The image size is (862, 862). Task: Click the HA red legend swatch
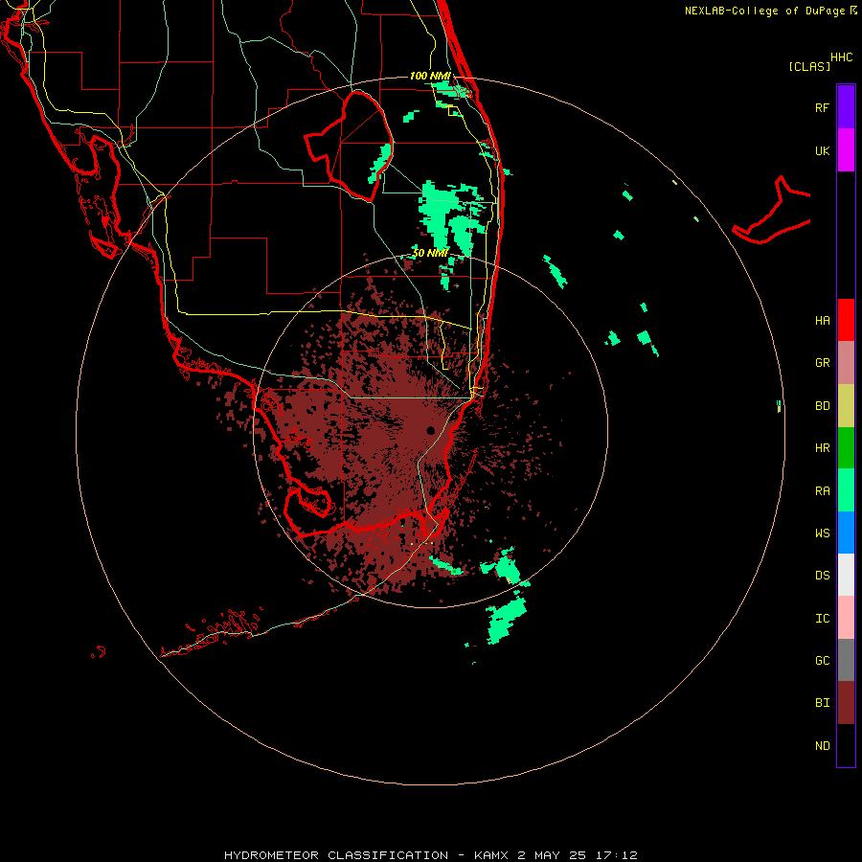(x=846, y=320)
